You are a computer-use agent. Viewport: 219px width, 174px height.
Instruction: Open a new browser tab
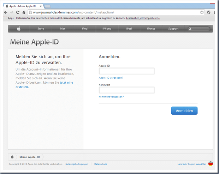pos(47,6)
